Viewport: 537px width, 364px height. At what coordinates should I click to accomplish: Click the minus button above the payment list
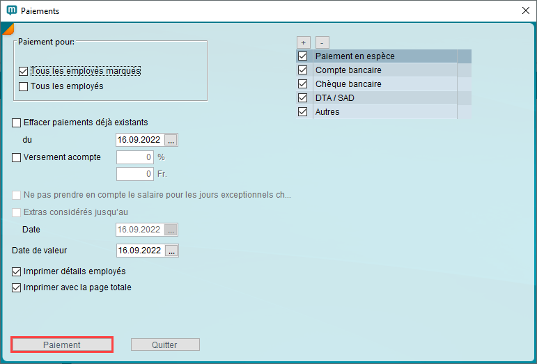pos(322,42)
